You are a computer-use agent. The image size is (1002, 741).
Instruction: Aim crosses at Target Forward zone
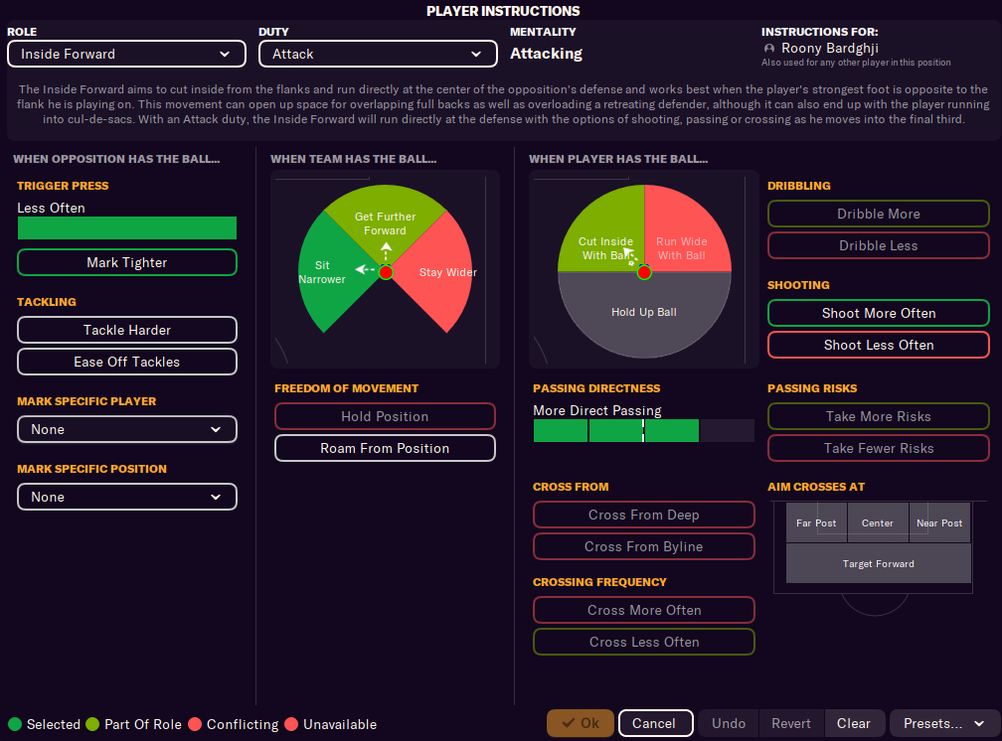(878, 563)
